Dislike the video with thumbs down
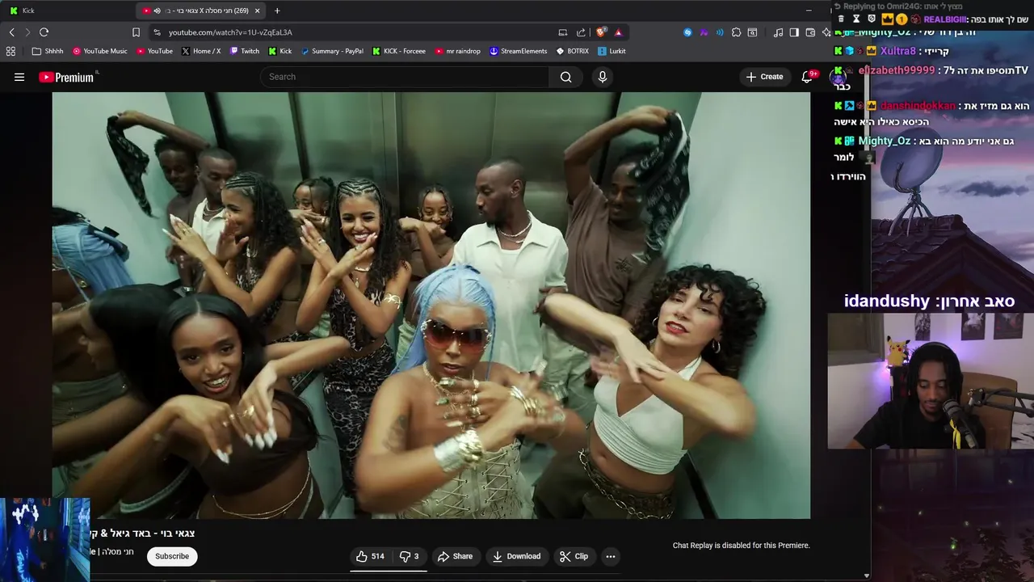Screen dimensions: 1034x582 (x=410, y=556)
